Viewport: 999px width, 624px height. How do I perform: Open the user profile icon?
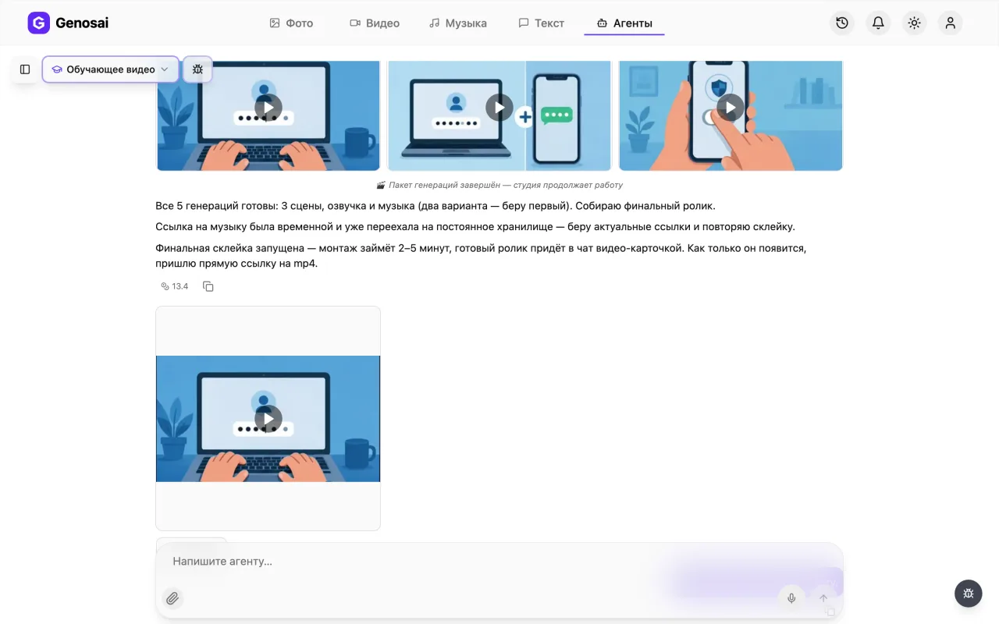950,23
